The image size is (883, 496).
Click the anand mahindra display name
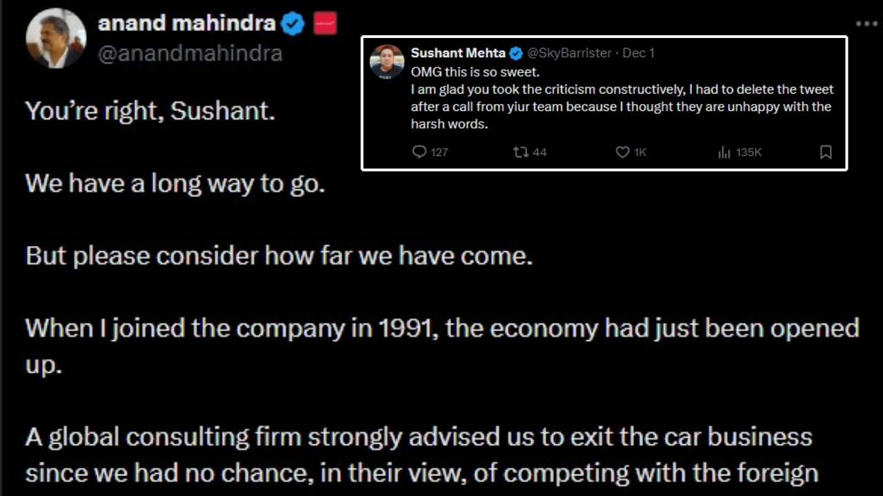point(186,23)
